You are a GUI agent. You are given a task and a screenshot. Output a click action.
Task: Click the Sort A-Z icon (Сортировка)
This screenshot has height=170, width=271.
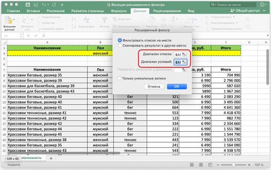tap(86, 20)
